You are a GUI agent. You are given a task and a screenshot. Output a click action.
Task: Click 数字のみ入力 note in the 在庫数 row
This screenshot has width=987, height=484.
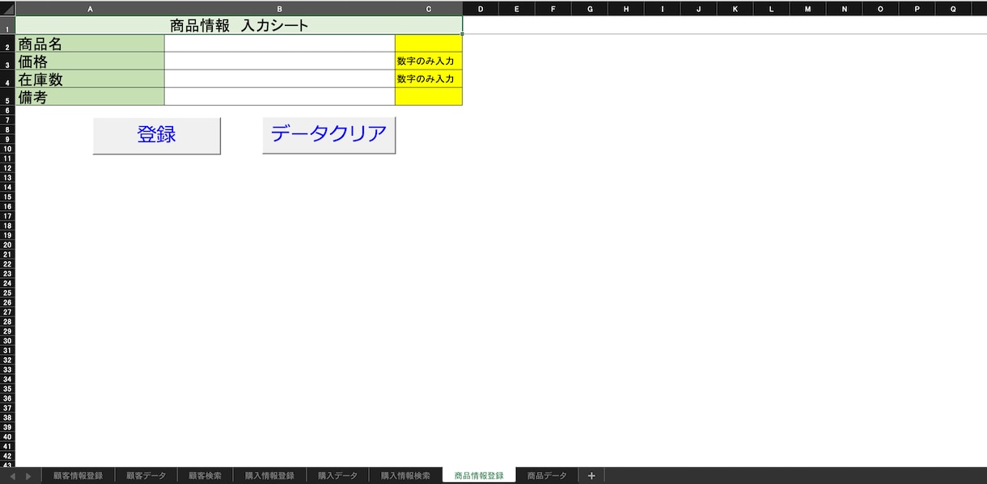click(429, 79)
